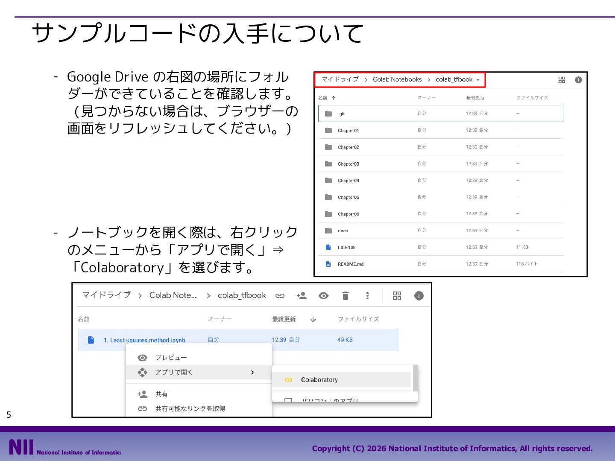The height and width of the screenshot is (461, 615).
Task: Choose プレビュー from the context menu
Action: tap(199, 358)
